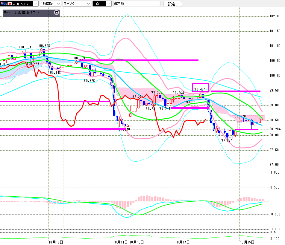Expand the 1時間足 timeframe selector
This screenshot has height=245, width=285.
tap(58, 4)
